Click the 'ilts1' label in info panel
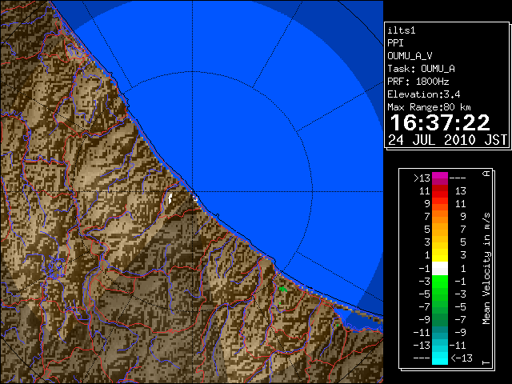512x384 pixels. (402, 30)
